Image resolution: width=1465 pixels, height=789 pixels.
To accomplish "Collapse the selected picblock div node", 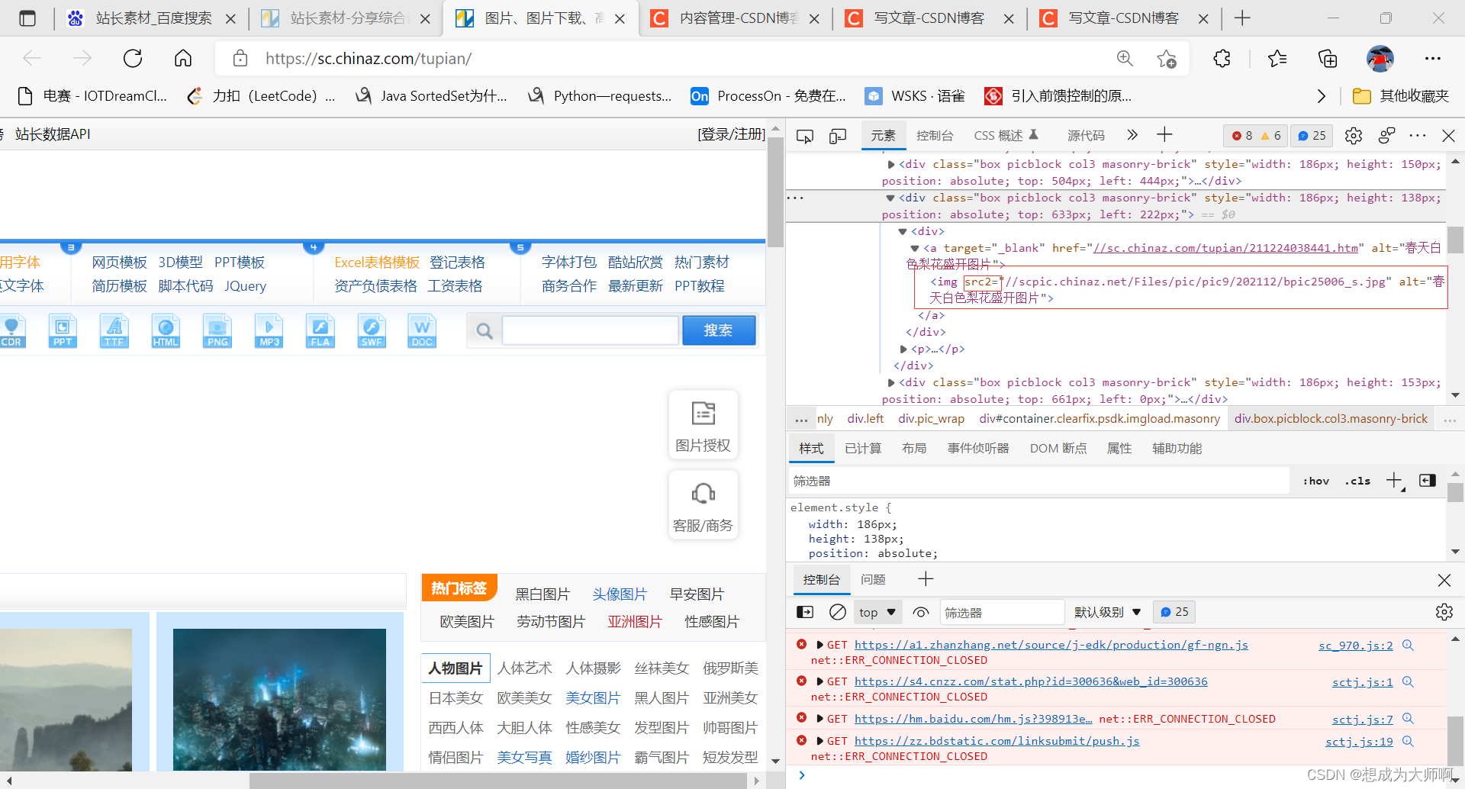I will (890, 198).
